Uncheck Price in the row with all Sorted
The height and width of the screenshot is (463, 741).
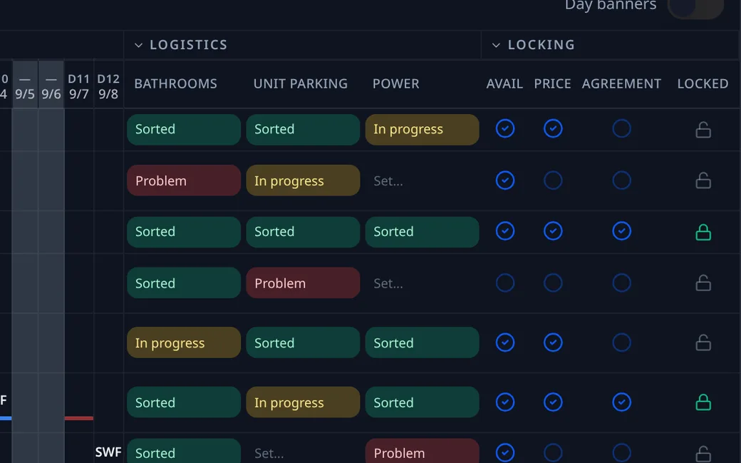[553, 231]
